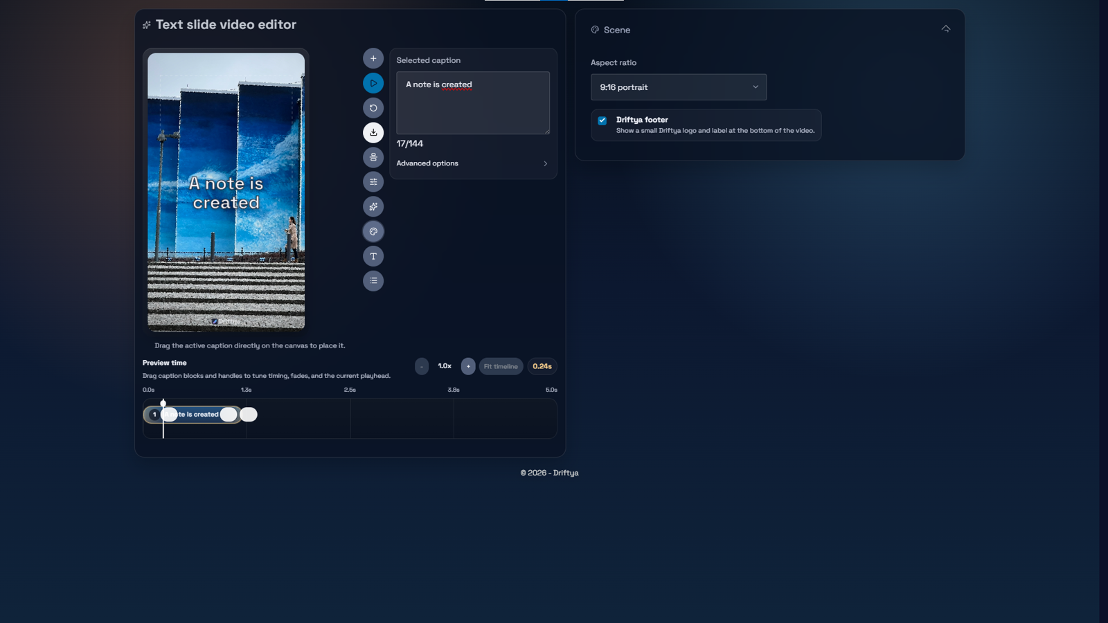Click the Sparkles AI effects icon
1108x623 pixels.
pyautogui.click(x=373, y=206)
